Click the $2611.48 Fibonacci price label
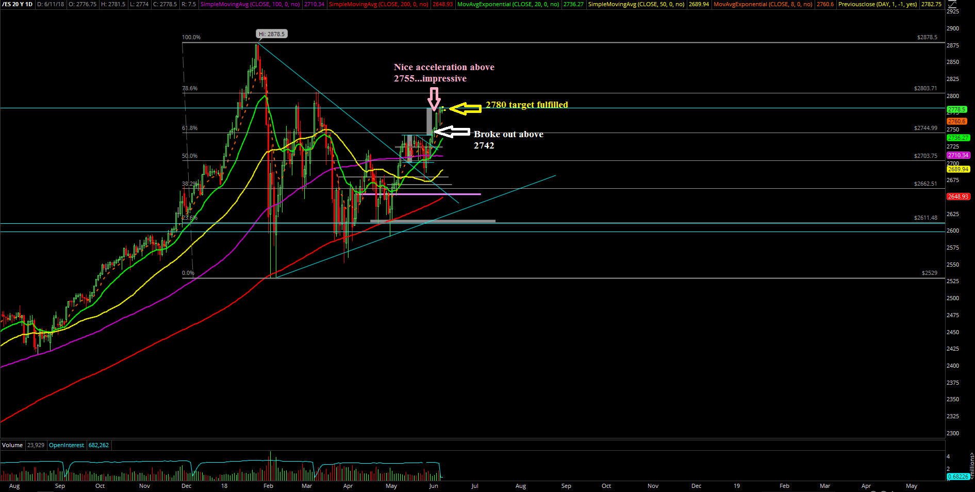 click(926, 218)
